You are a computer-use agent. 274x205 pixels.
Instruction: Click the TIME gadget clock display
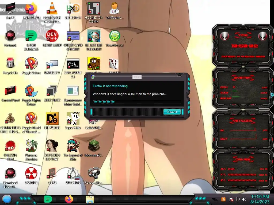click(245, 46)
